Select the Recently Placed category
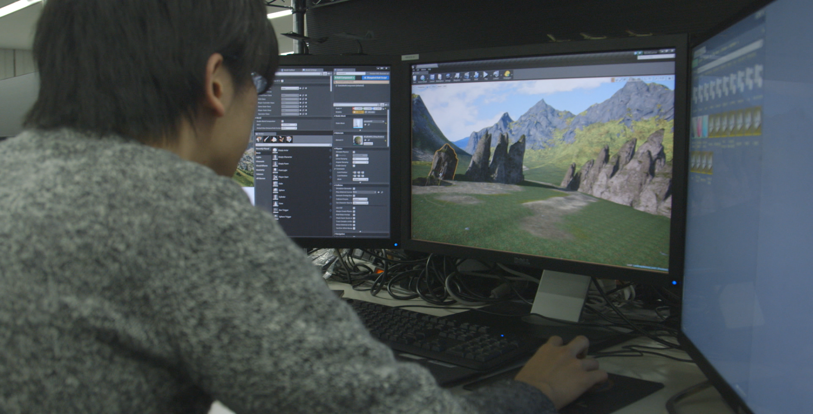This screenshot has height=414, width=813. click(x=262, y=148)
